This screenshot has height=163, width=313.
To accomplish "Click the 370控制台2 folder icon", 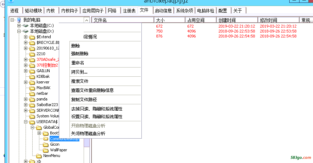I will pos(32,65).
